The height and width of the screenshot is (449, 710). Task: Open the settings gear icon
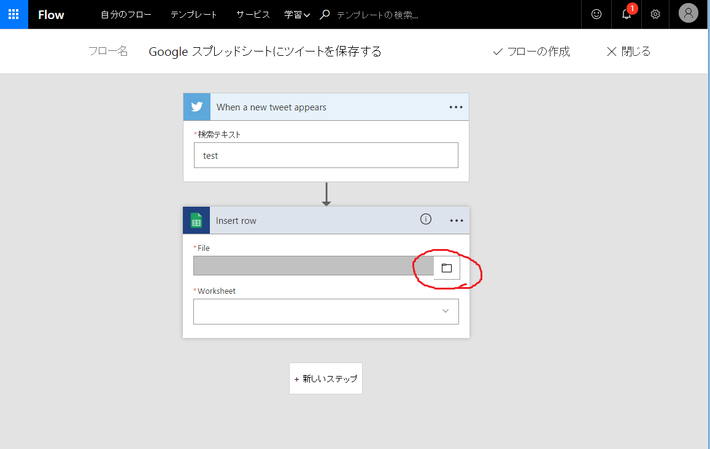coord(655,15)
